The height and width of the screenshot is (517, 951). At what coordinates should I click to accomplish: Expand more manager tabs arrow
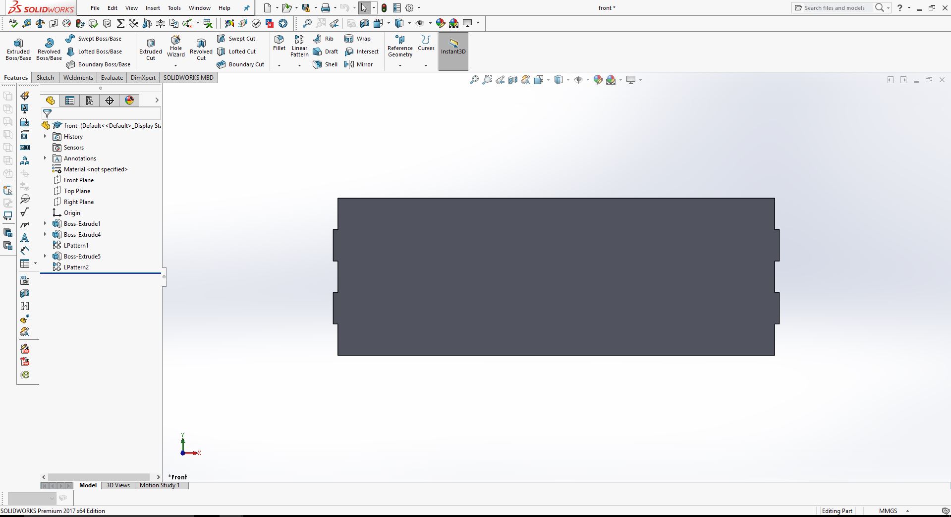157,100
